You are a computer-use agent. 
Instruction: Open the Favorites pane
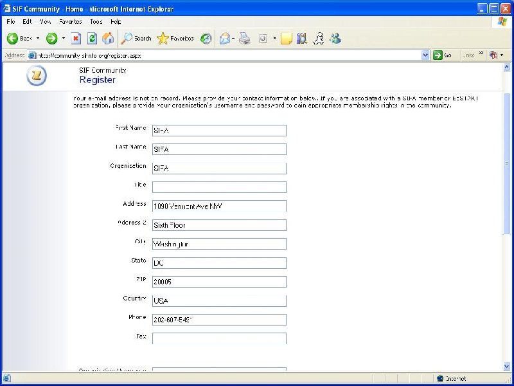(x=175, y=39)
